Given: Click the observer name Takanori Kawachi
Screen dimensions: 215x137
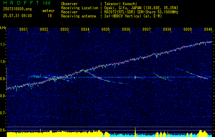Looking at the screenshot, I should [x=121, y=4].
